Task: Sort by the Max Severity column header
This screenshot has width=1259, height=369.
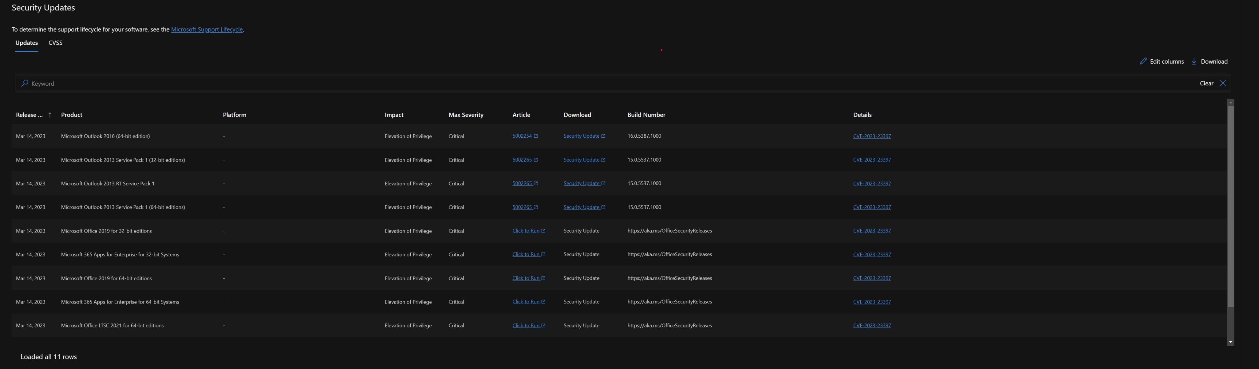Action: [466, 115]
